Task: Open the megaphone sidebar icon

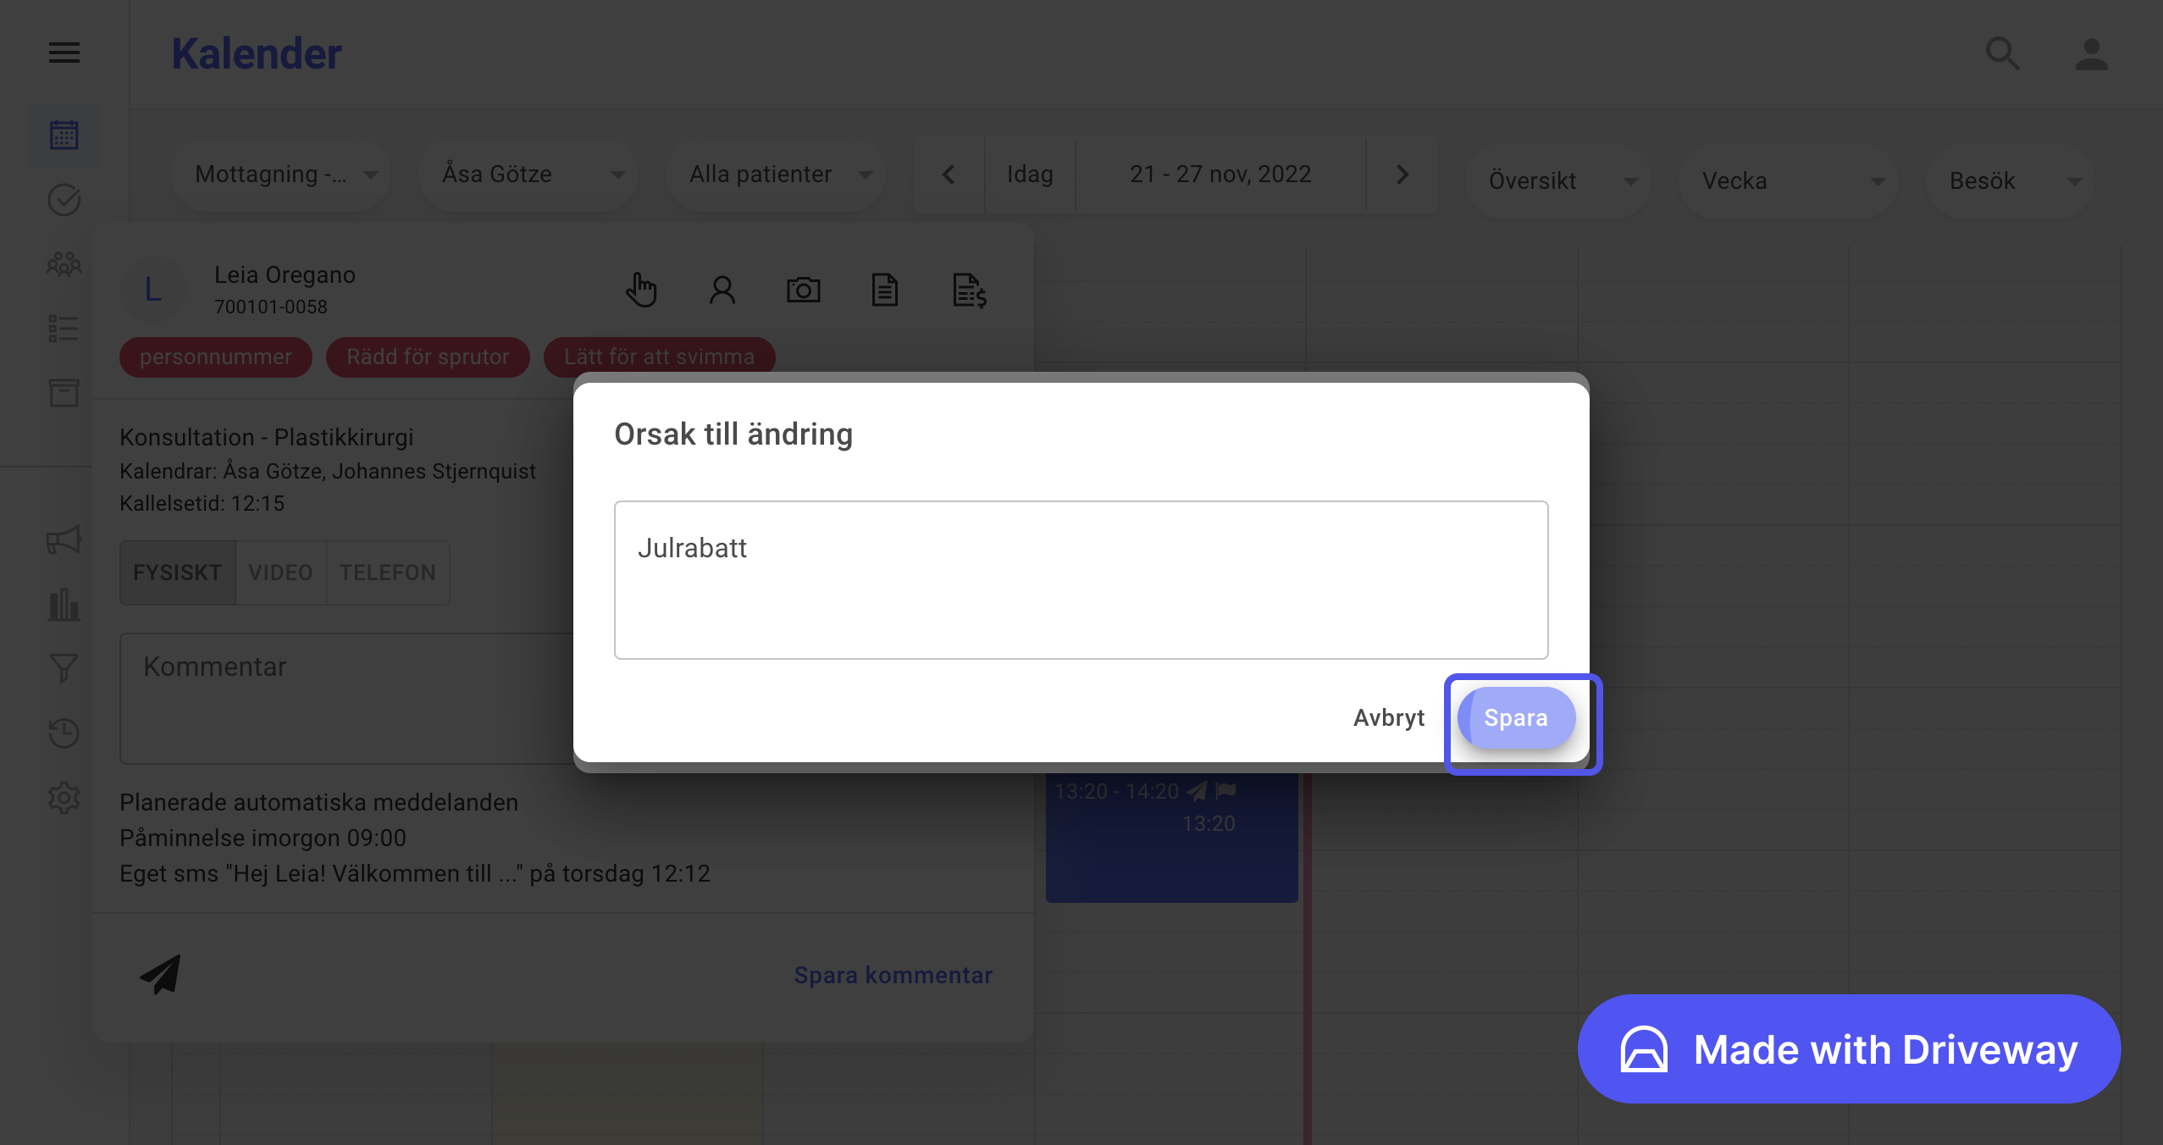Action: pos(64,540)
